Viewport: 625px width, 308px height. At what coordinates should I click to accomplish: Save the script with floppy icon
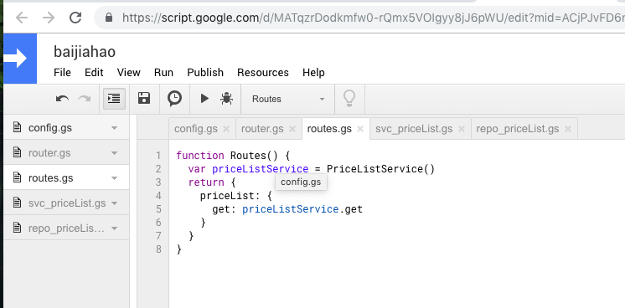pyautogui.click(x=144, y=98)
